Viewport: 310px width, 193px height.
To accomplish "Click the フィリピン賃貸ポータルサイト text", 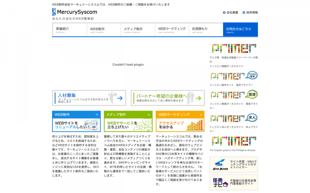I will (x=226, y=104).
